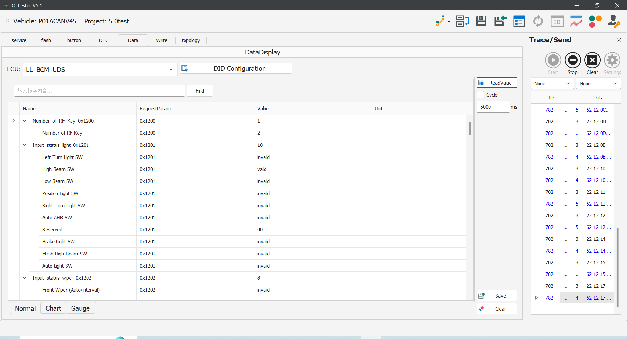Viewport: 627px width, 339px height.
Task: Open the ECU LL_BCM_UDS dropdown
Action: point(100,69)
